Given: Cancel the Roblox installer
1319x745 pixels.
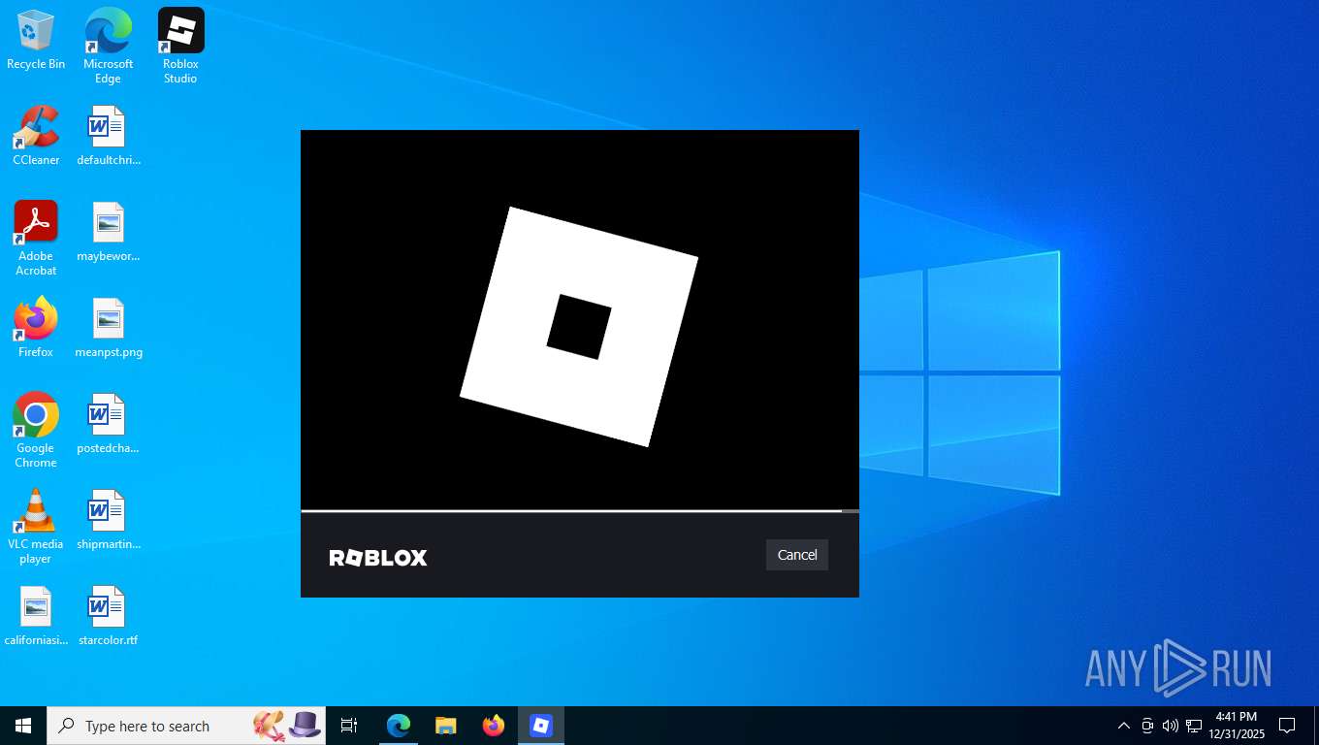Looking at the screenshot, I should click(797, 555).
